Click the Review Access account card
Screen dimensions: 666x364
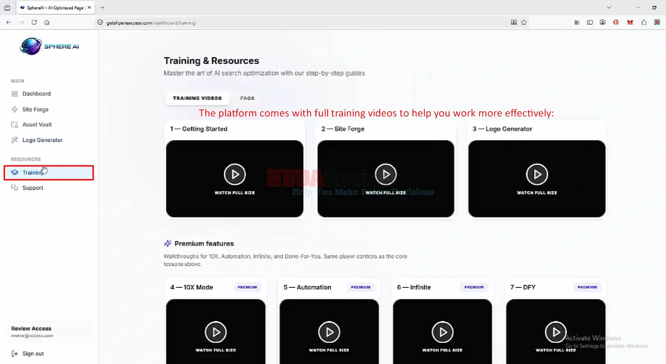(50, 331)
